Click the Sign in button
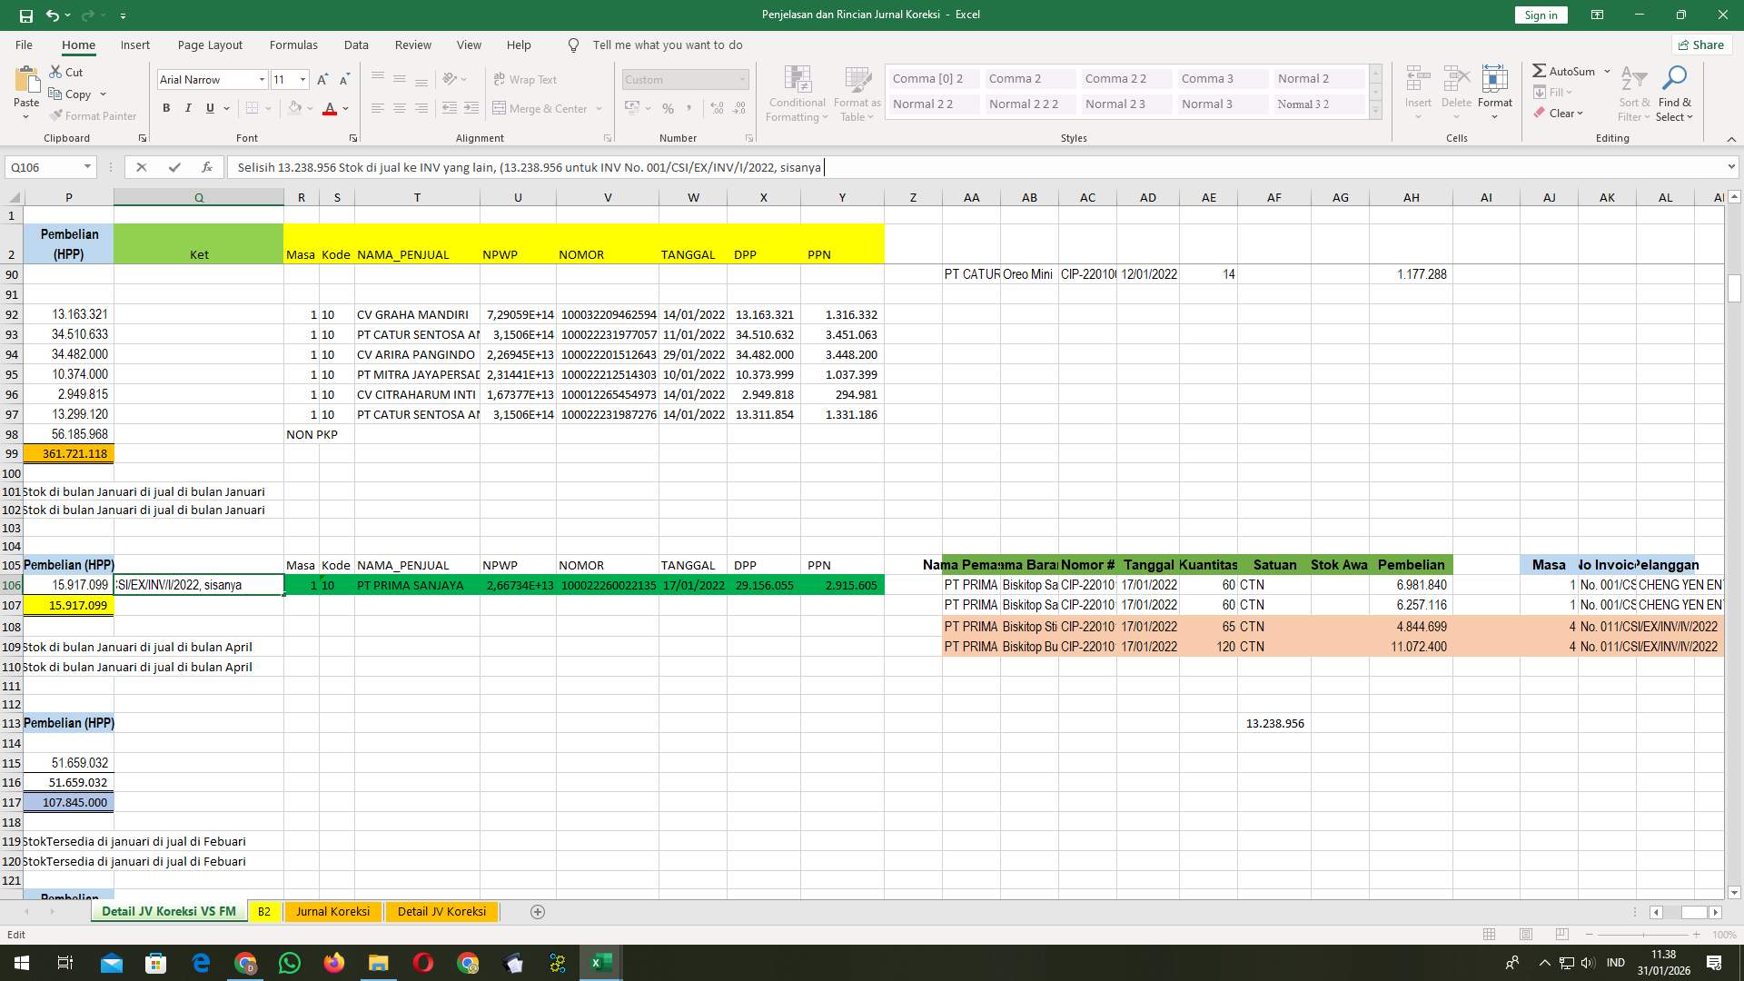 tap(1540, 15)
